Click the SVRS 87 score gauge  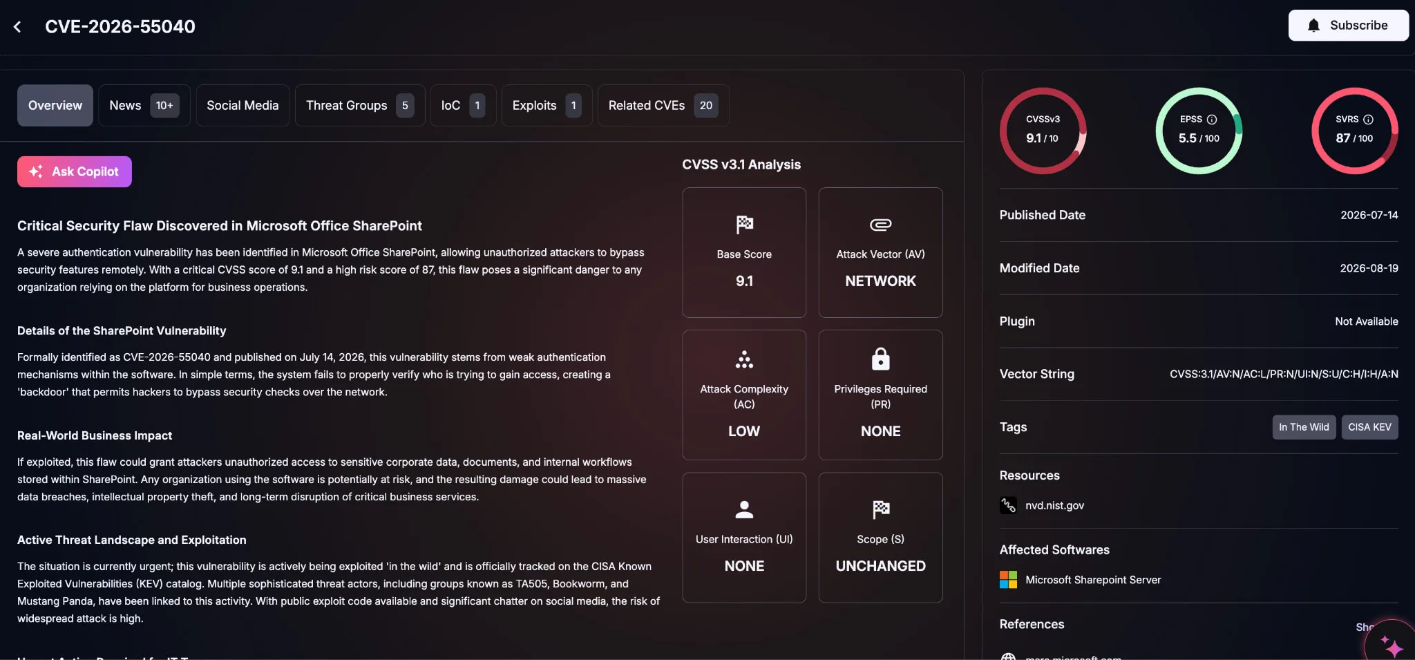click(1355, 131)
